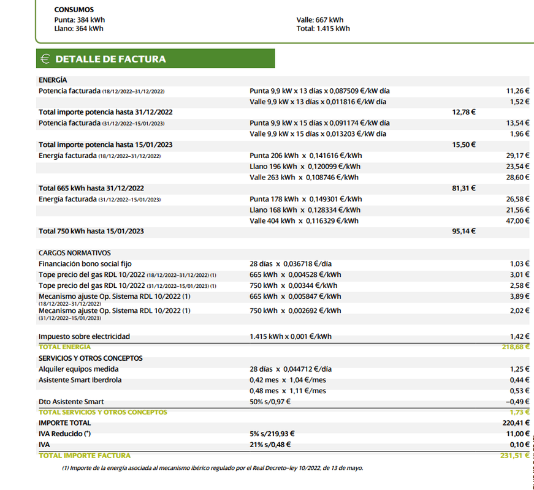
Task: Select 'Asistente Smart Iberdrola'
Action: click(x=80, y=380)
